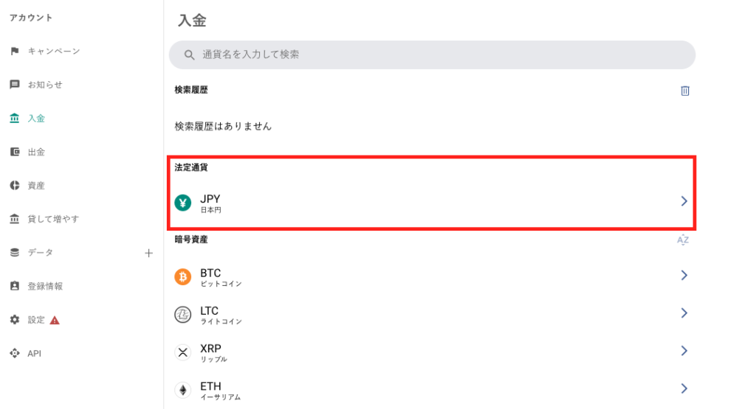Open BTC deposit via its right chevron
The height and width of the screenshot is (409, 756).
coord(684,275)
